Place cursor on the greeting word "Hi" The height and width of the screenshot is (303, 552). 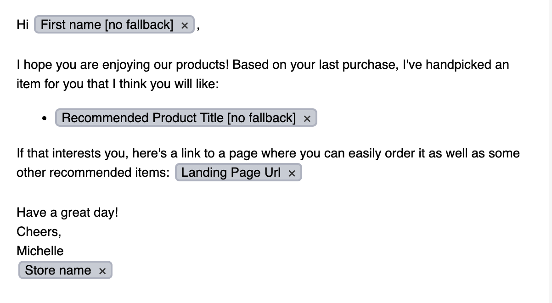23,25
